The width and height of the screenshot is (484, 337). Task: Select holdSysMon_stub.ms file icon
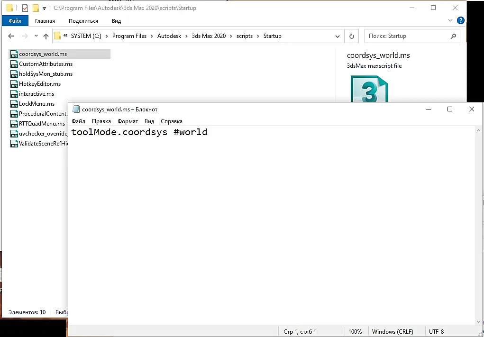click(x=14, y=74)
